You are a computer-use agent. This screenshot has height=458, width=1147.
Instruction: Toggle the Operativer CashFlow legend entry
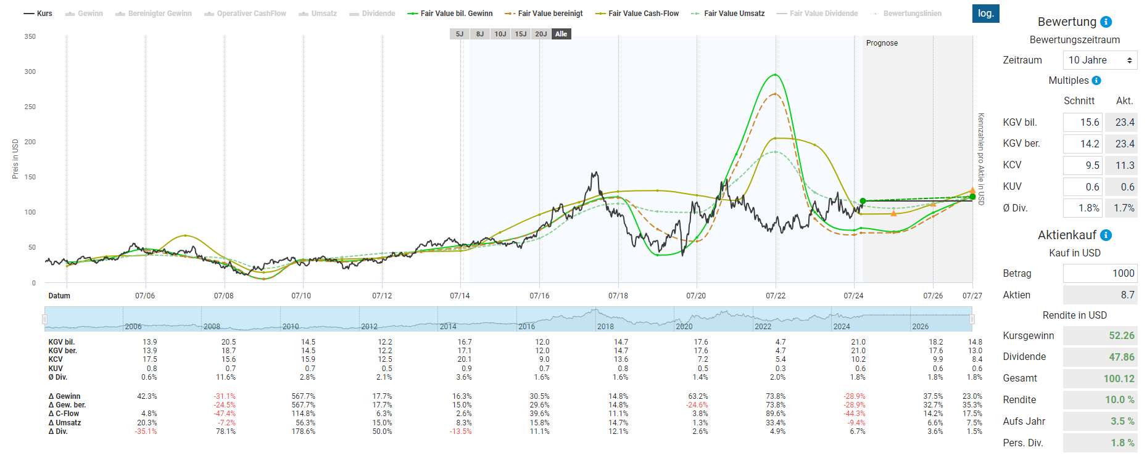click(245, 14)
